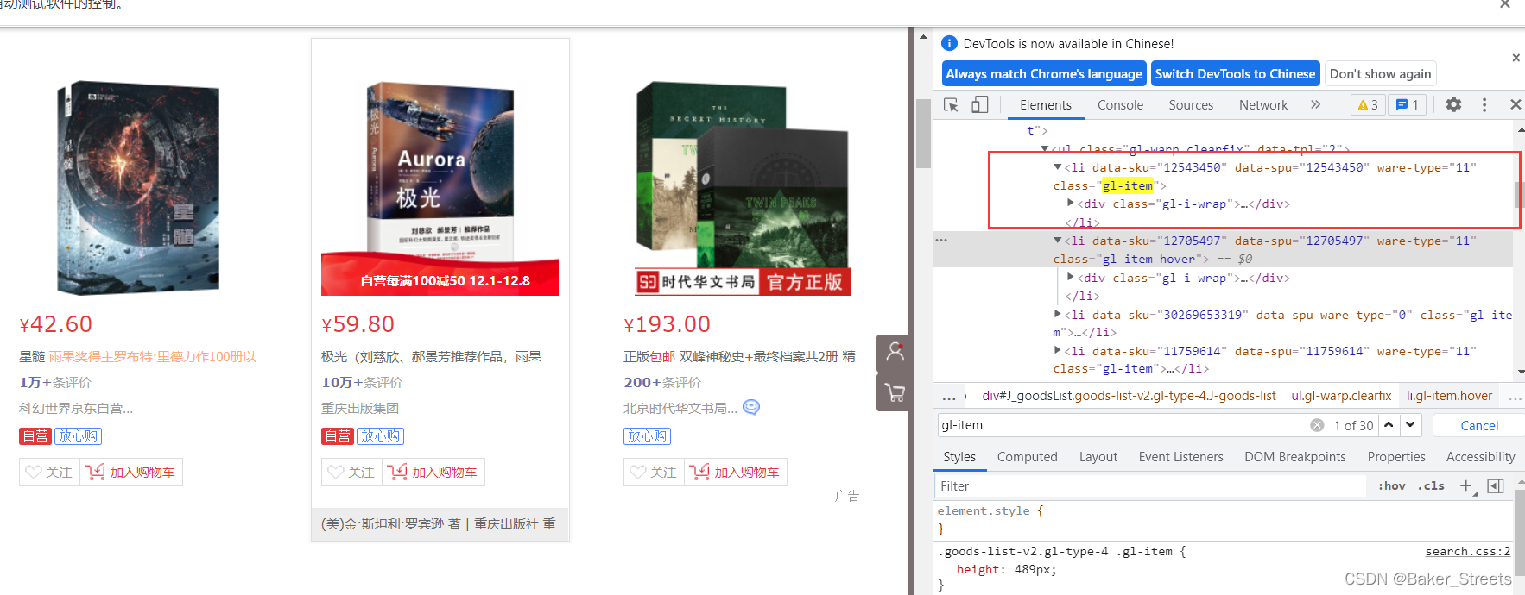Expand li node with data-sku 30269653319
Viewport: 1525px width, 595px height.
[1057, 315]
